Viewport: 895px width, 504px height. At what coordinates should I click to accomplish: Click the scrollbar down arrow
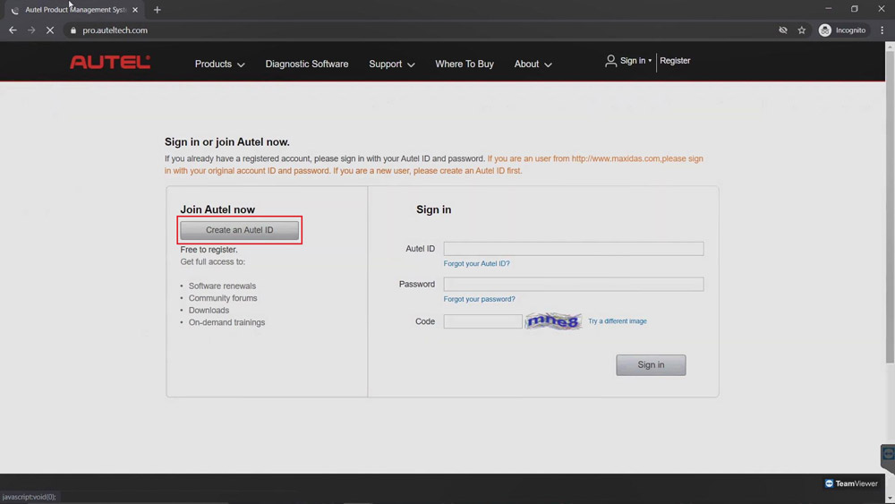(890, 499)
